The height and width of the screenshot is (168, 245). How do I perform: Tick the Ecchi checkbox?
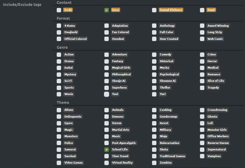coord(59,10)
